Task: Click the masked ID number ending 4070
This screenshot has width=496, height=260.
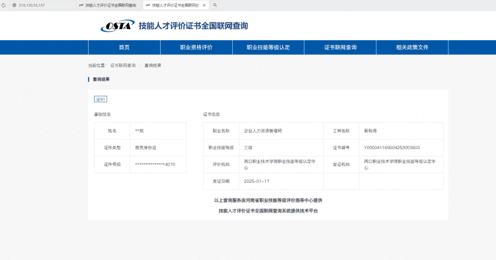Action: point(155,164)
